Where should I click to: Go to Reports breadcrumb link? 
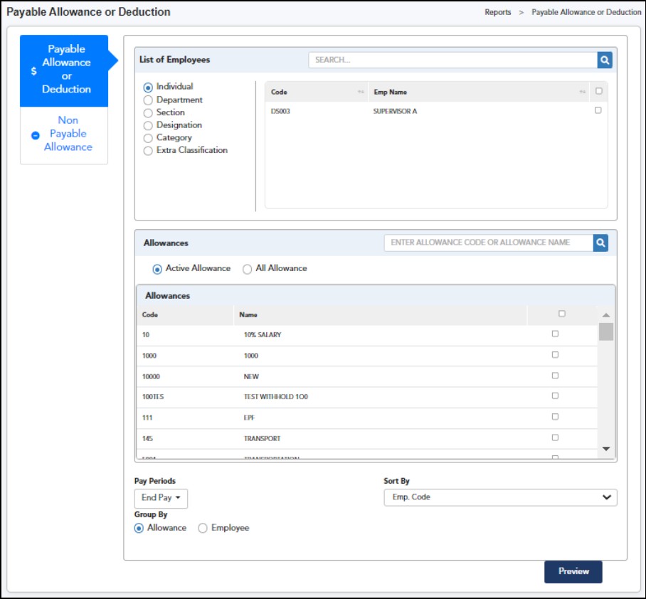(x=497, y=12)
